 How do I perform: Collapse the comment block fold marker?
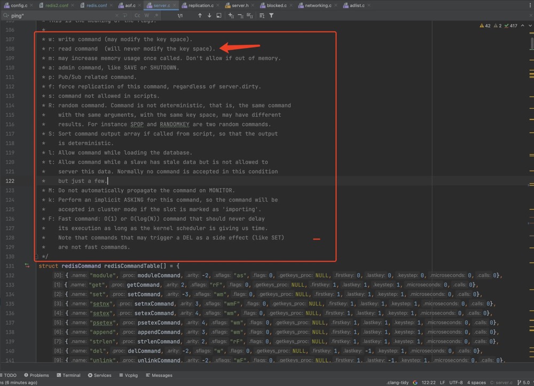[x=36, y=256]
